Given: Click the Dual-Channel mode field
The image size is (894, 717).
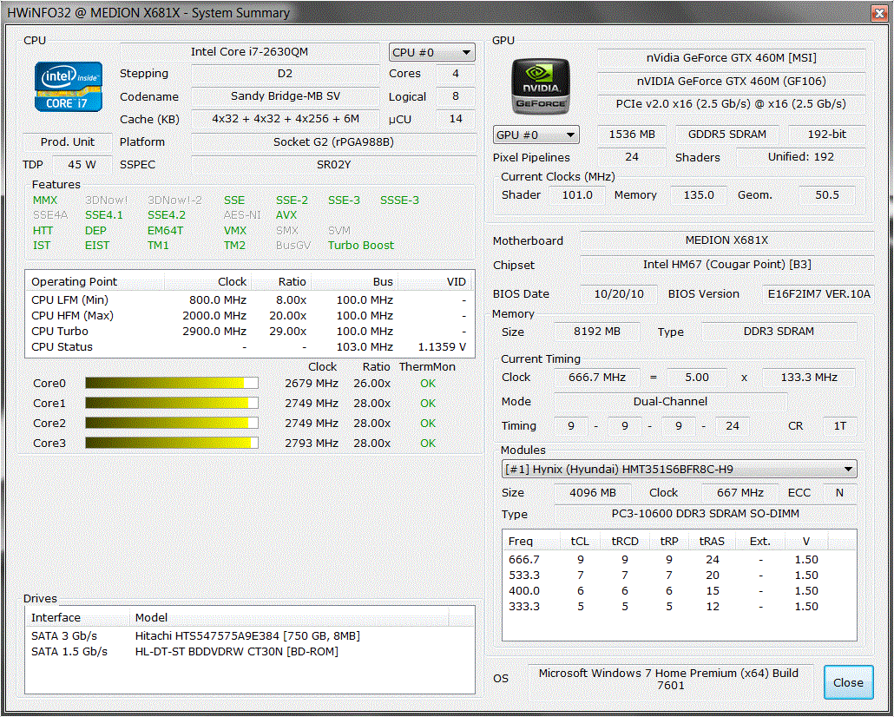Looking at the screenshot, I should point(670,402).
